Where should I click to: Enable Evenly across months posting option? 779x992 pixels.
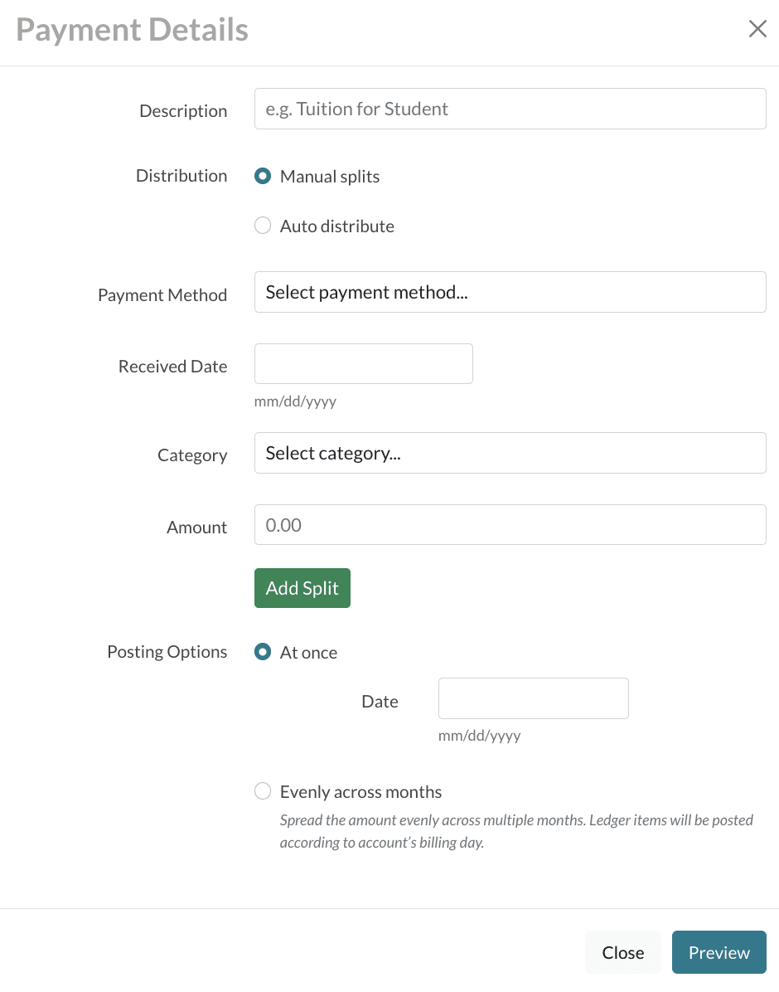(x=263, y=792)
